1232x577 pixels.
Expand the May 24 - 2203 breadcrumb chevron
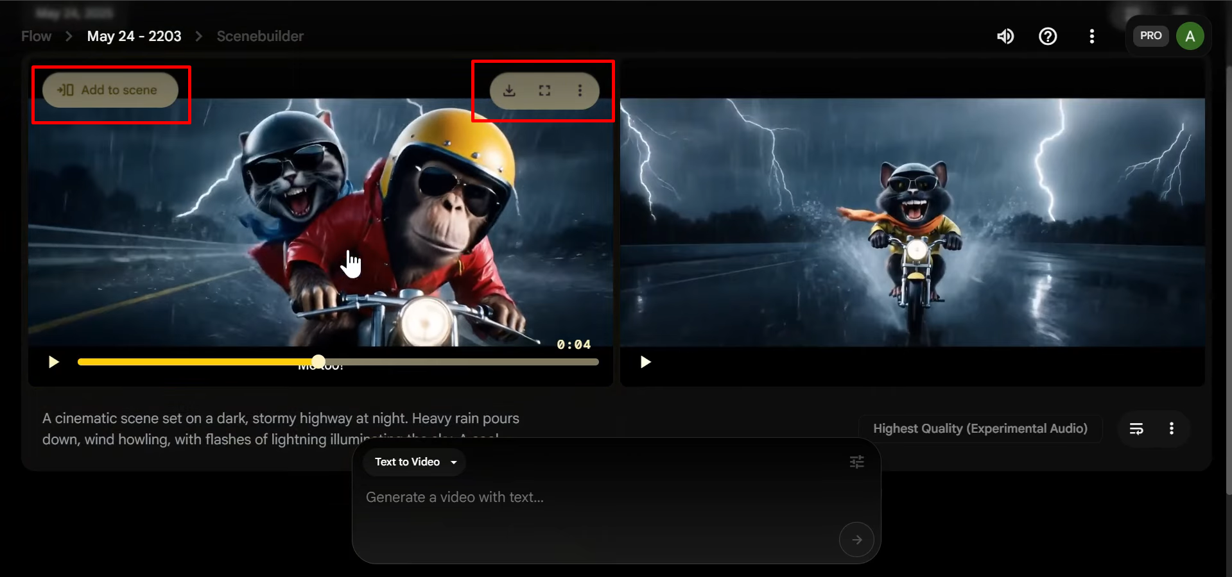[198, 36]
